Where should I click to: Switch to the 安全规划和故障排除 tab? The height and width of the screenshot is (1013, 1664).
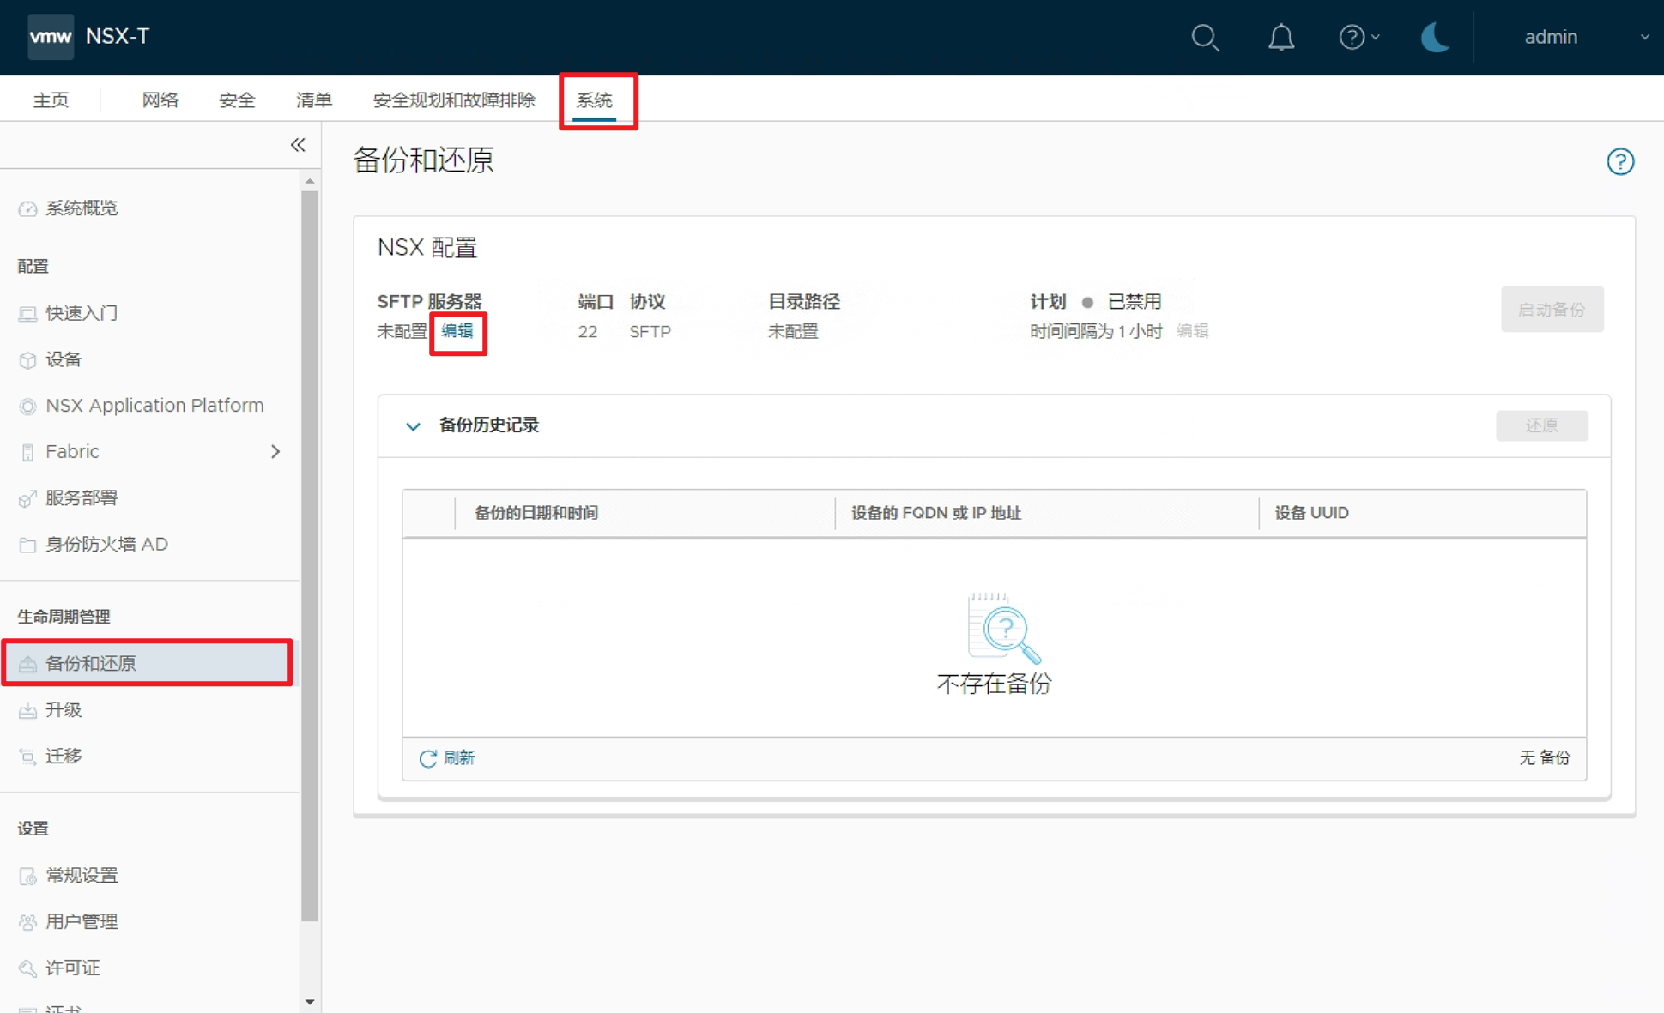coord(454,100)
